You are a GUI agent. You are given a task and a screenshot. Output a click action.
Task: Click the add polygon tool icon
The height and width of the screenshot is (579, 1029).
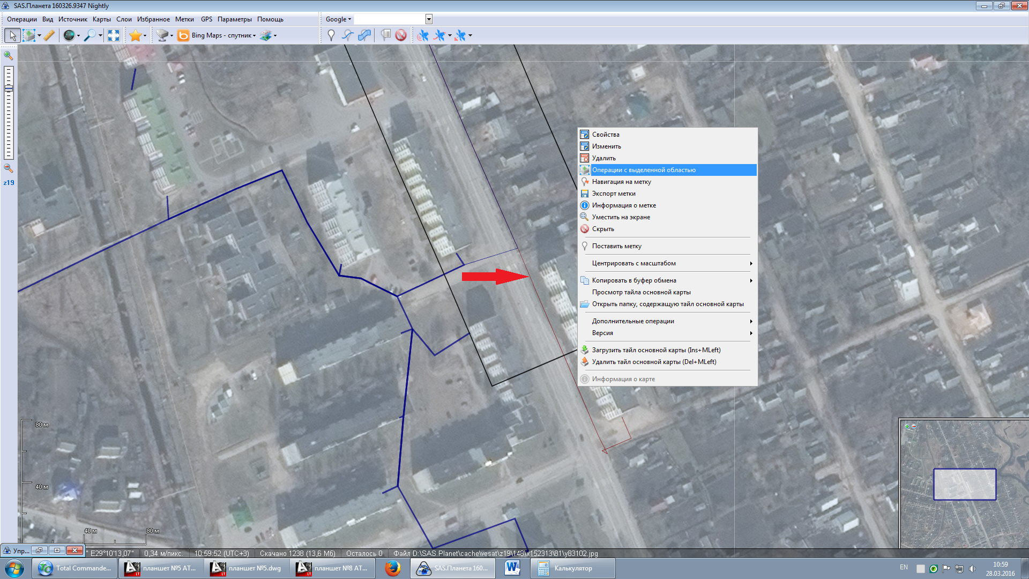(x=364, y=35)
